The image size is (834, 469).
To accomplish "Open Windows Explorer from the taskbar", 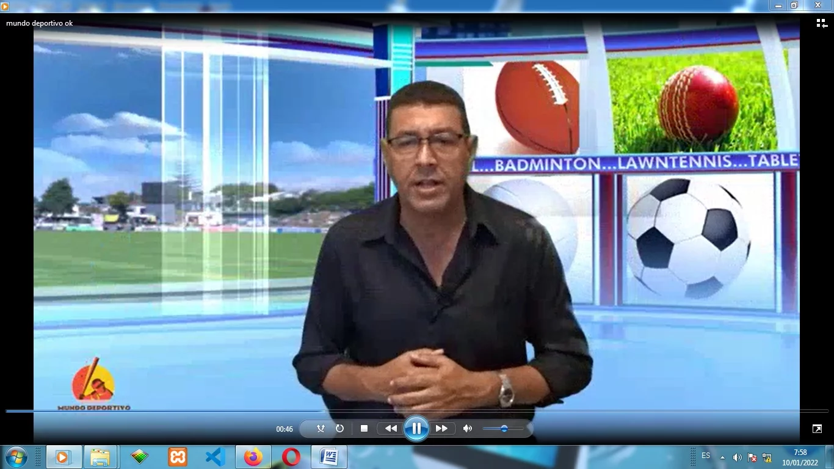I will click(x=101, y=457).
